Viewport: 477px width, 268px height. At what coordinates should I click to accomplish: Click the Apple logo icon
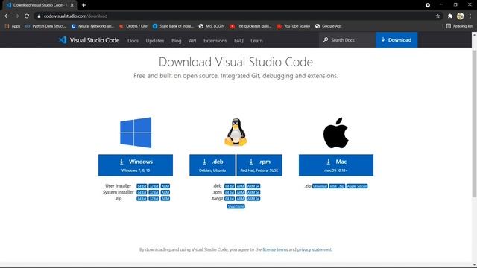point(336,133)
